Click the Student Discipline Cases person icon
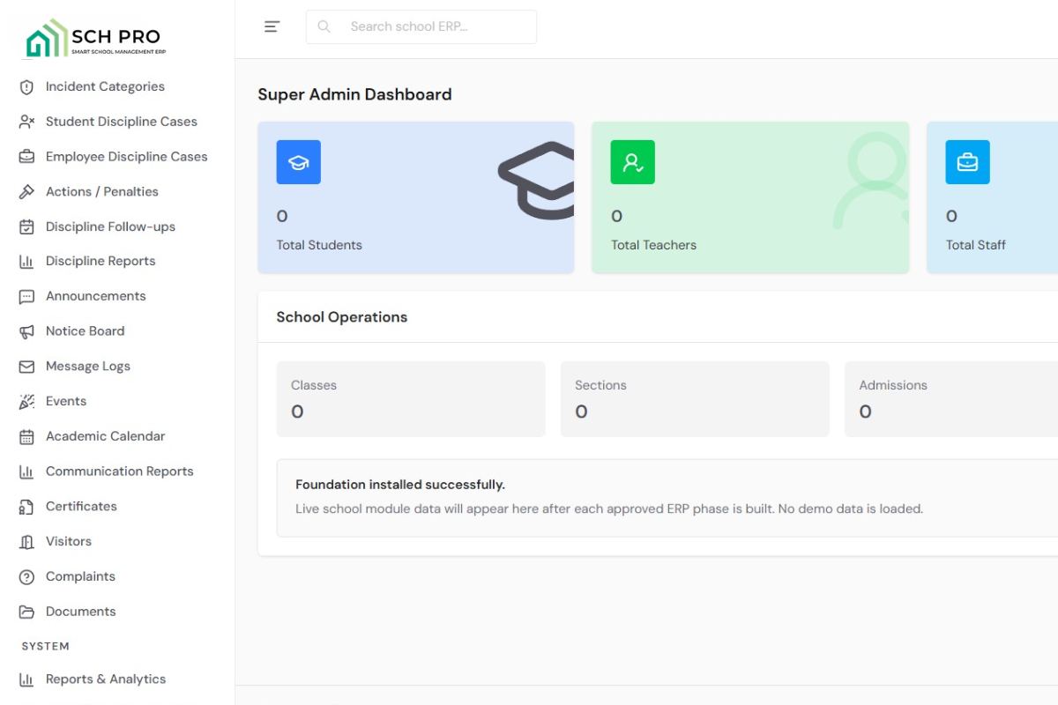1058x705 pixels. 27,122
